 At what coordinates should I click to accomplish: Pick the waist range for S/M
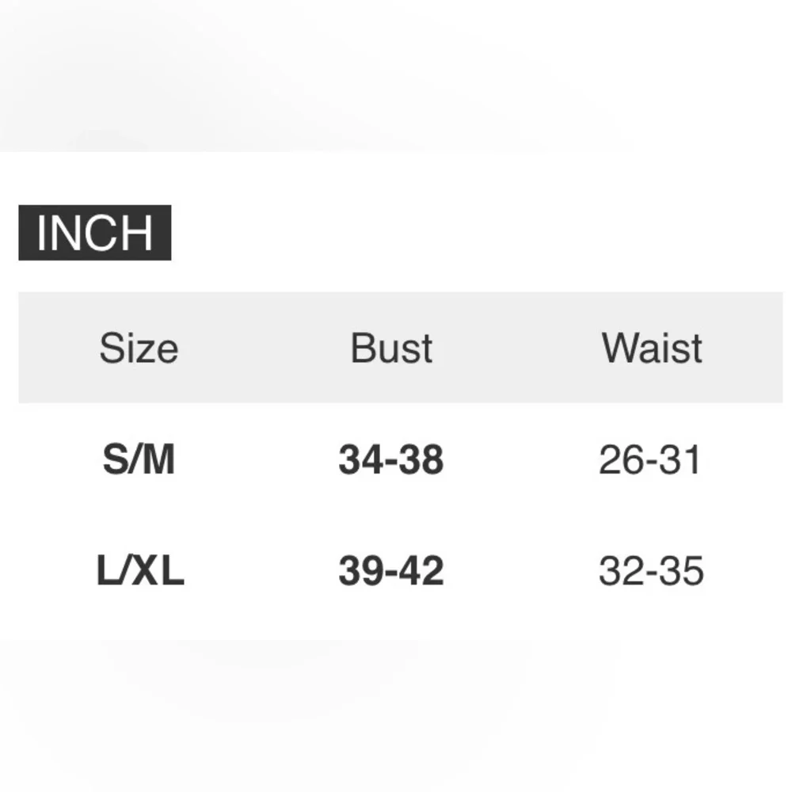click(650, 460)
